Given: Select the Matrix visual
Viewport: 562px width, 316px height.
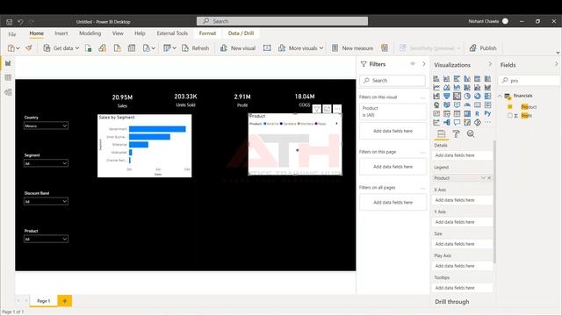Looking at the screenshot, I should coord(467,113).
